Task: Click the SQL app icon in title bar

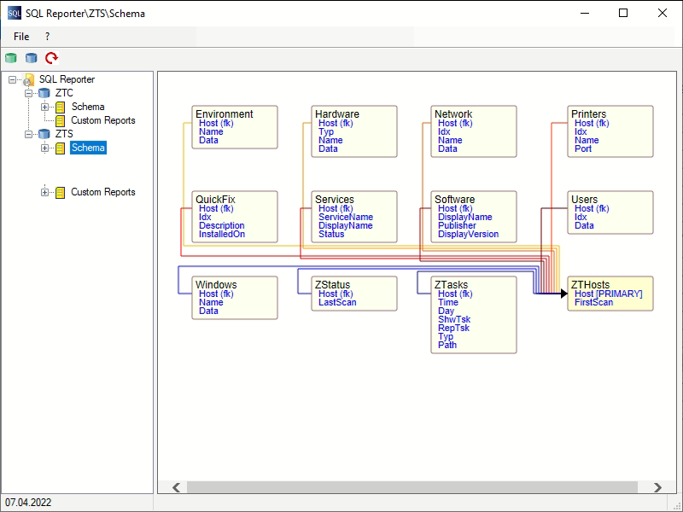Action: coord(14,13)
